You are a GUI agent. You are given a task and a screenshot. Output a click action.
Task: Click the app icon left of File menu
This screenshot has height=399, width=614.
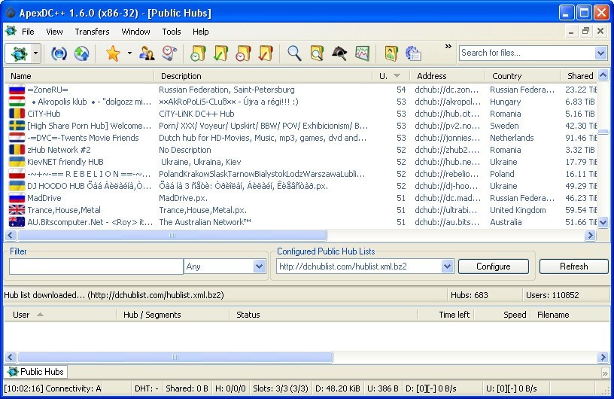[11, 31]
